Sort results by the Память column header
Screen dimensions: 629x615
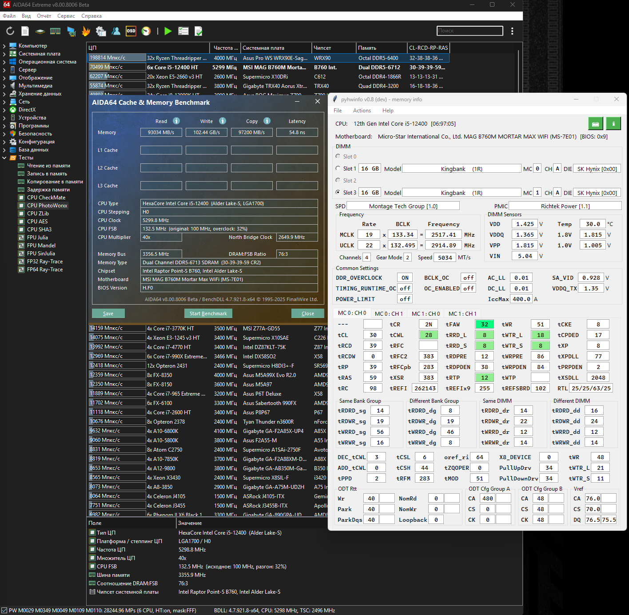pos(382,48)
